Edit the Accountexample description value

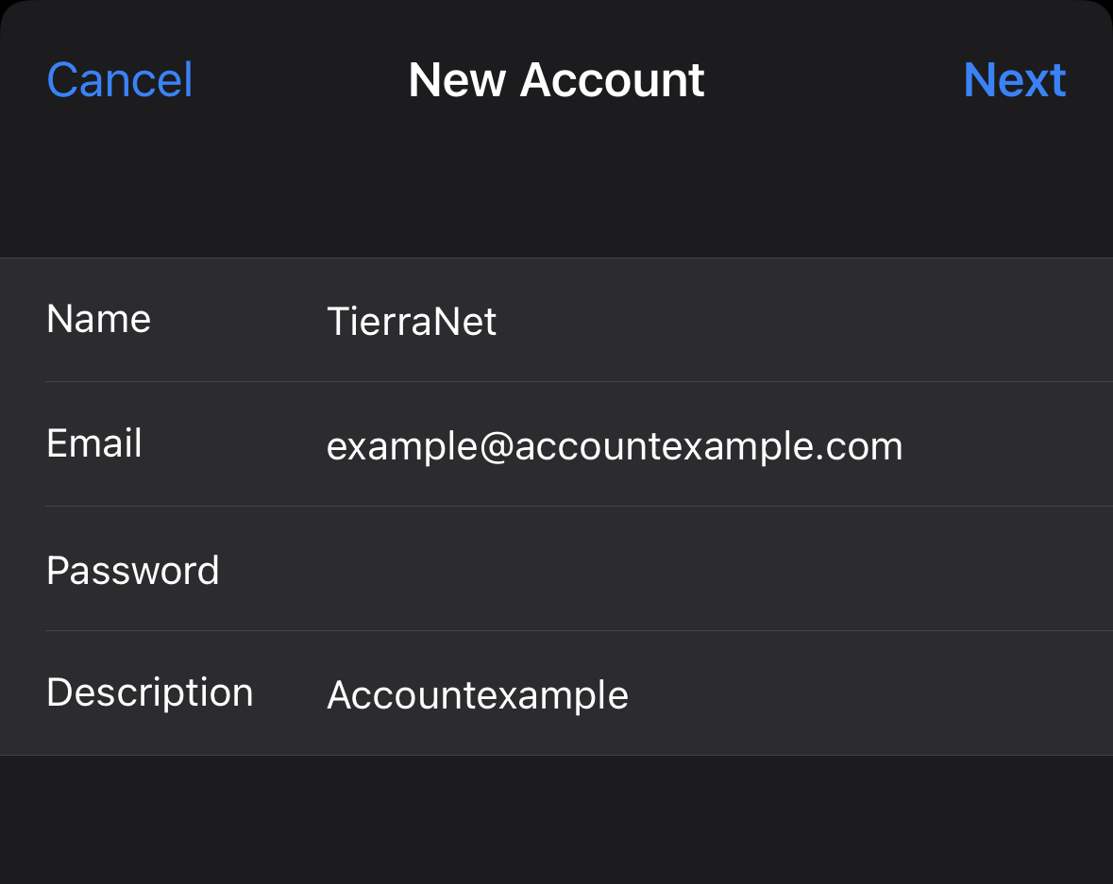(478, 695)
